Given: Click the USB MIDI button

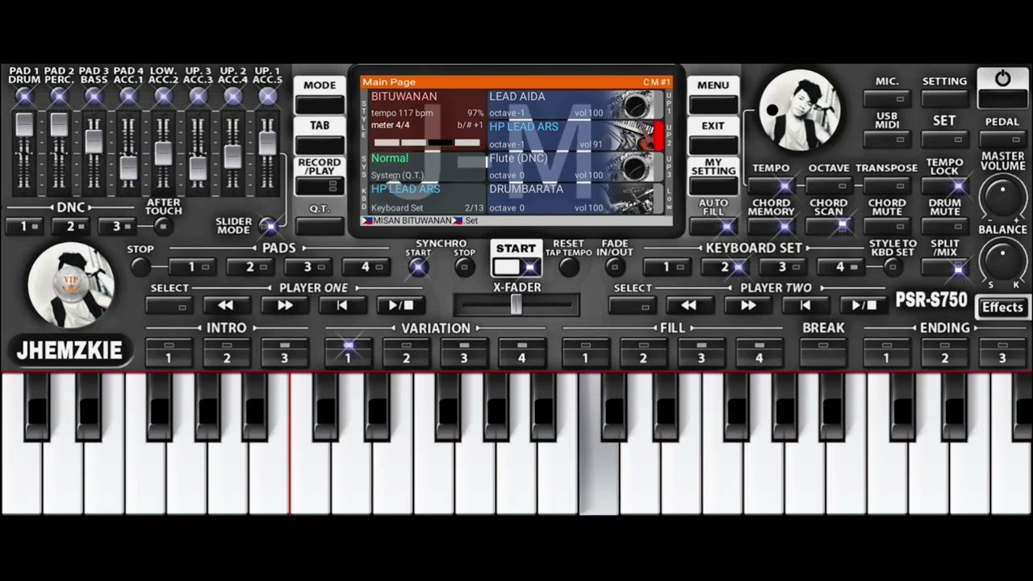Looking at the screenshot, I should (887, 140).
